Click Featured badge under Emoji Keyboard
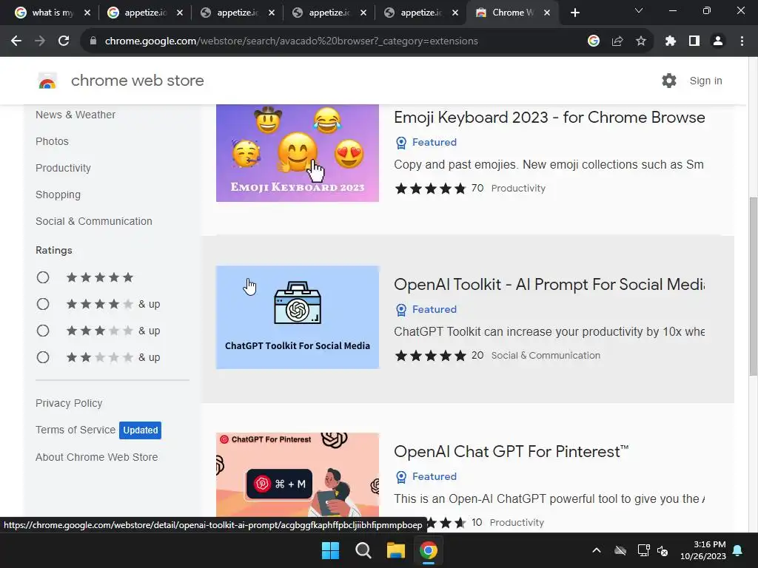This screenshot has height=568, width=758. coord(426,143)
